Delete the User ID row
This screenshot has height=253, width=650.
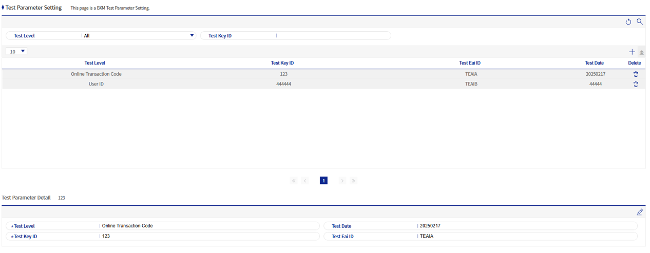coord(636,84)
